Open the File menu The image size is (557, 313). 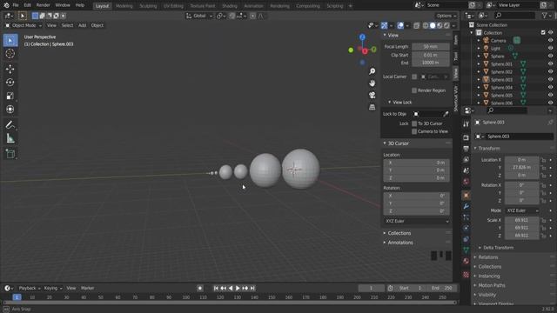click(x=16, y=5)
